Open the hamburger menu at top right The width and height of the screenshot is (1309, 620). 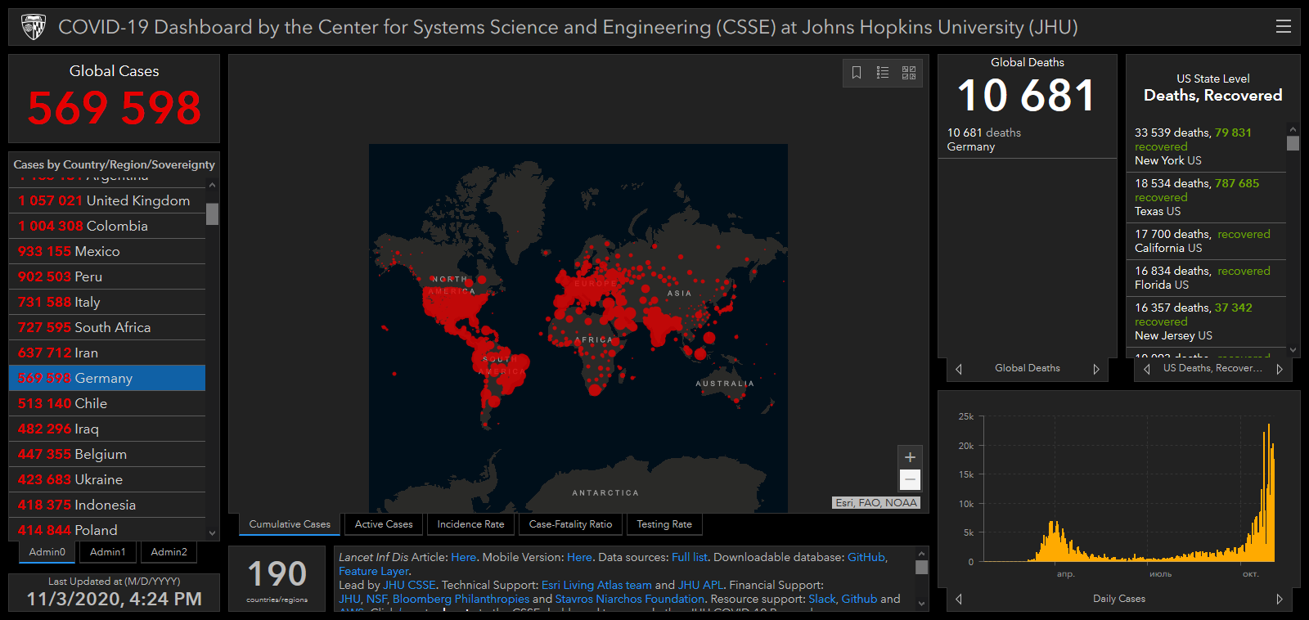(1283, 27)
